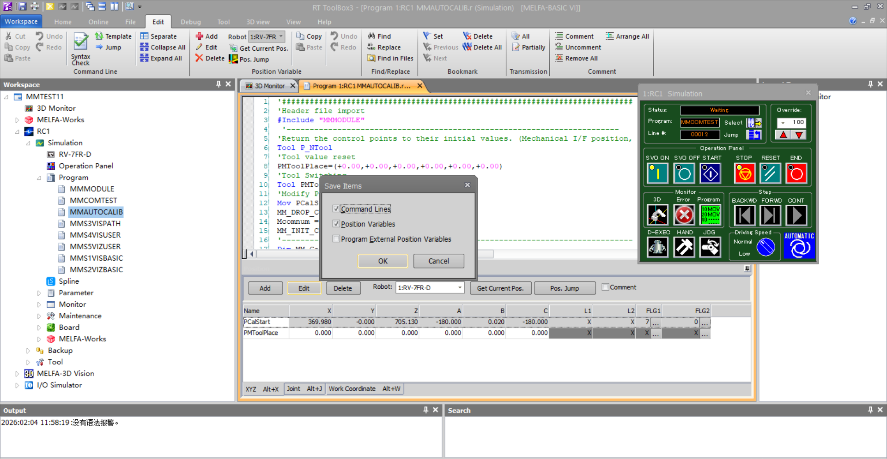Click the RESET icon in Operation Panel
This screenshot has width=887, height=459.
(770, 174)
